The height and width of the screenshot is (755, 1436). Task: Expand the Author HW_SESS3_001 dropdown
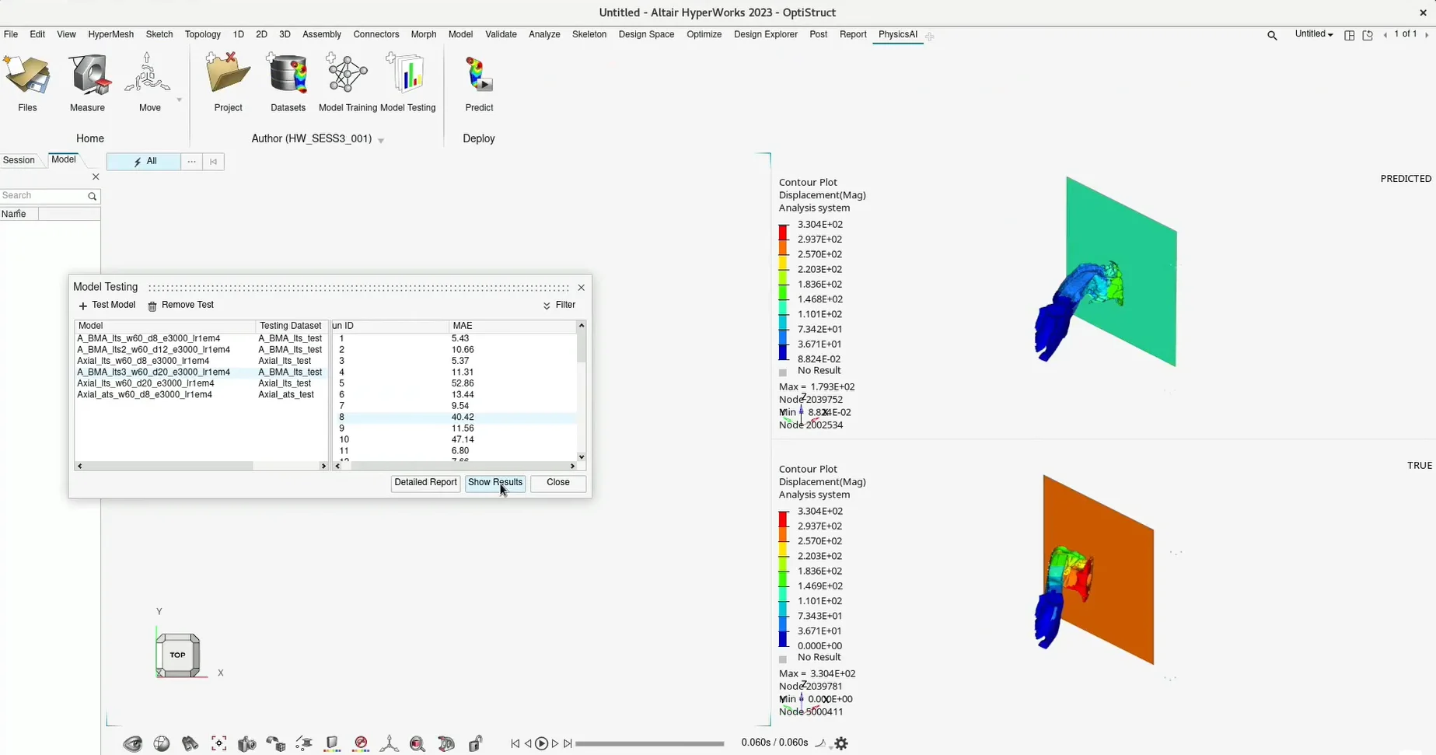tap(381, 140)
